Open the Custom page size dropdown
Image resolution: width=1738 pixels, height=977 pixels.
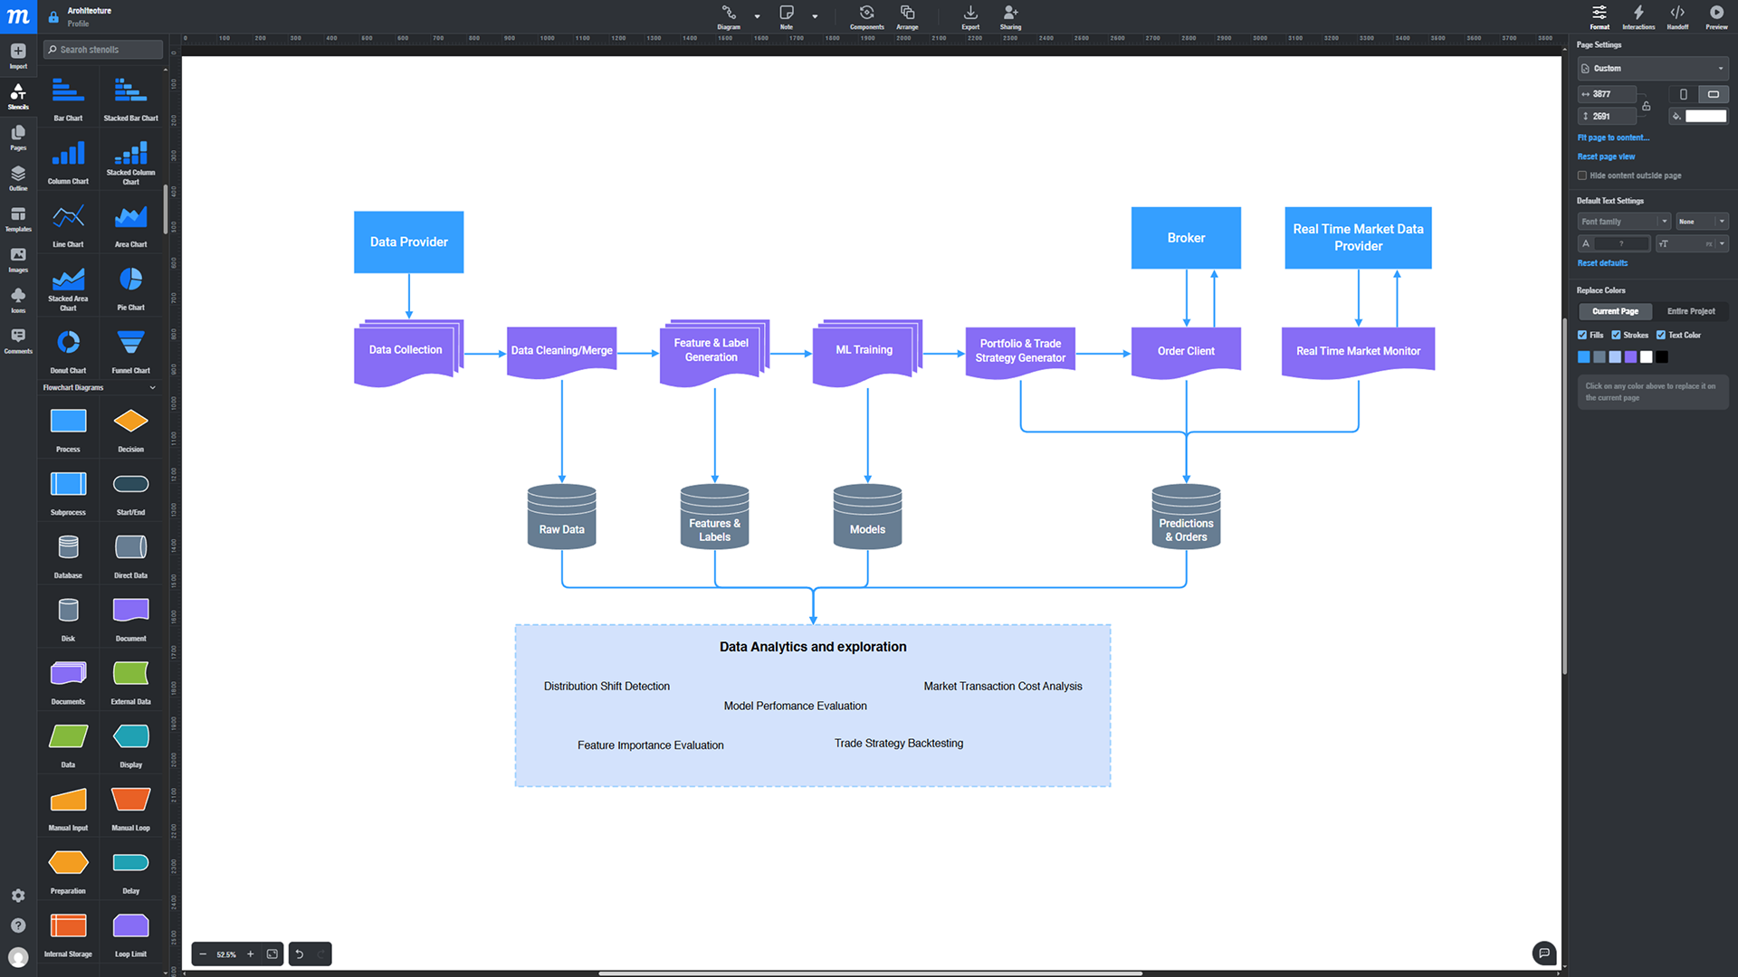coord(1651,68)
